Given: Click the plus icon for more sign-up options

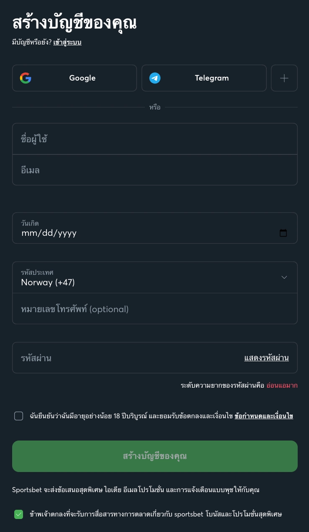Looking at the screenshot, I should click(284, 78).
